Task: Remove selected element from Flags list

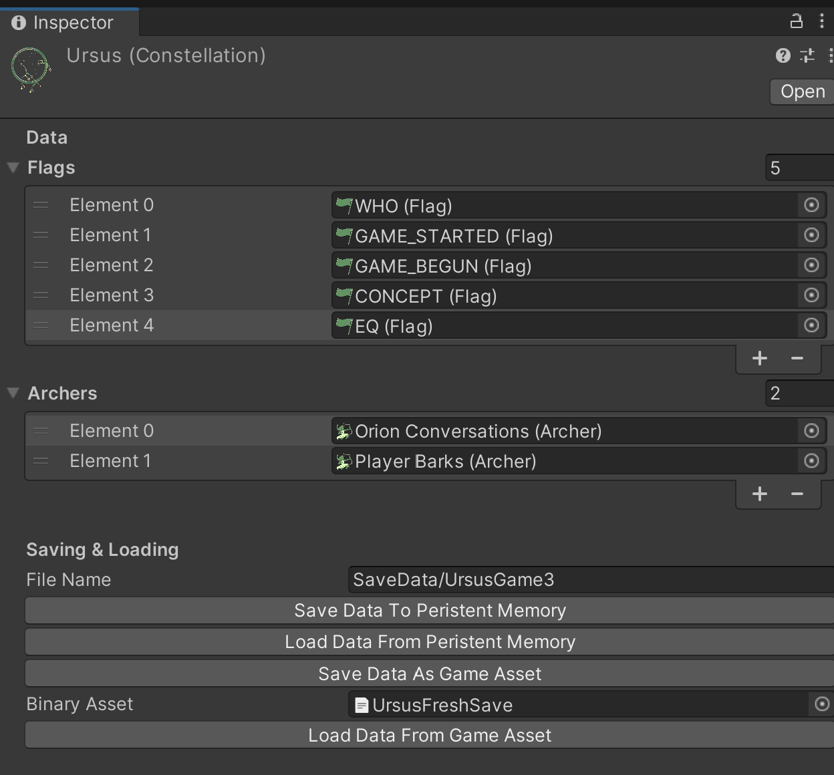Action: tap(797, 359)
